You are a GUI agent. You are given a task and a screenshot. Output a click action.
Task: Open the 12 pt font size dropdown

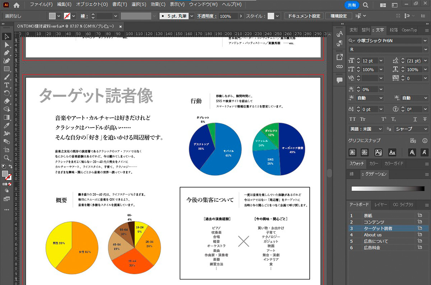pyautogui.click(x=381, y=61)
